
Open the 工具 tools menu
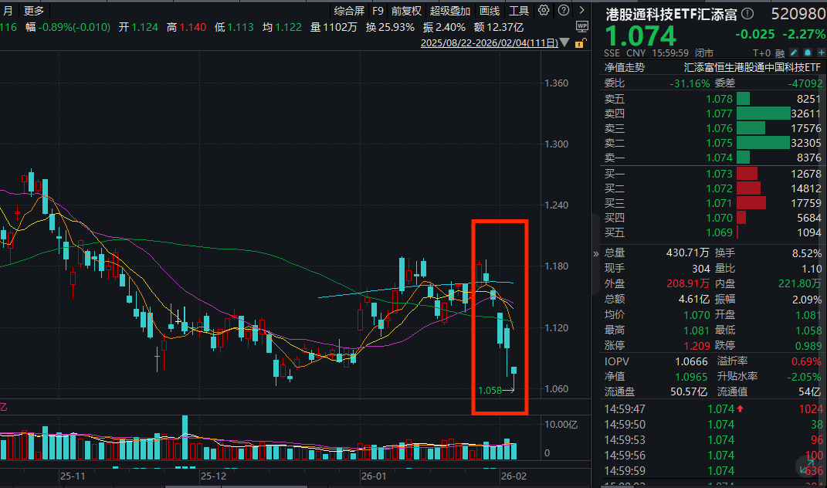pos(519,11)
